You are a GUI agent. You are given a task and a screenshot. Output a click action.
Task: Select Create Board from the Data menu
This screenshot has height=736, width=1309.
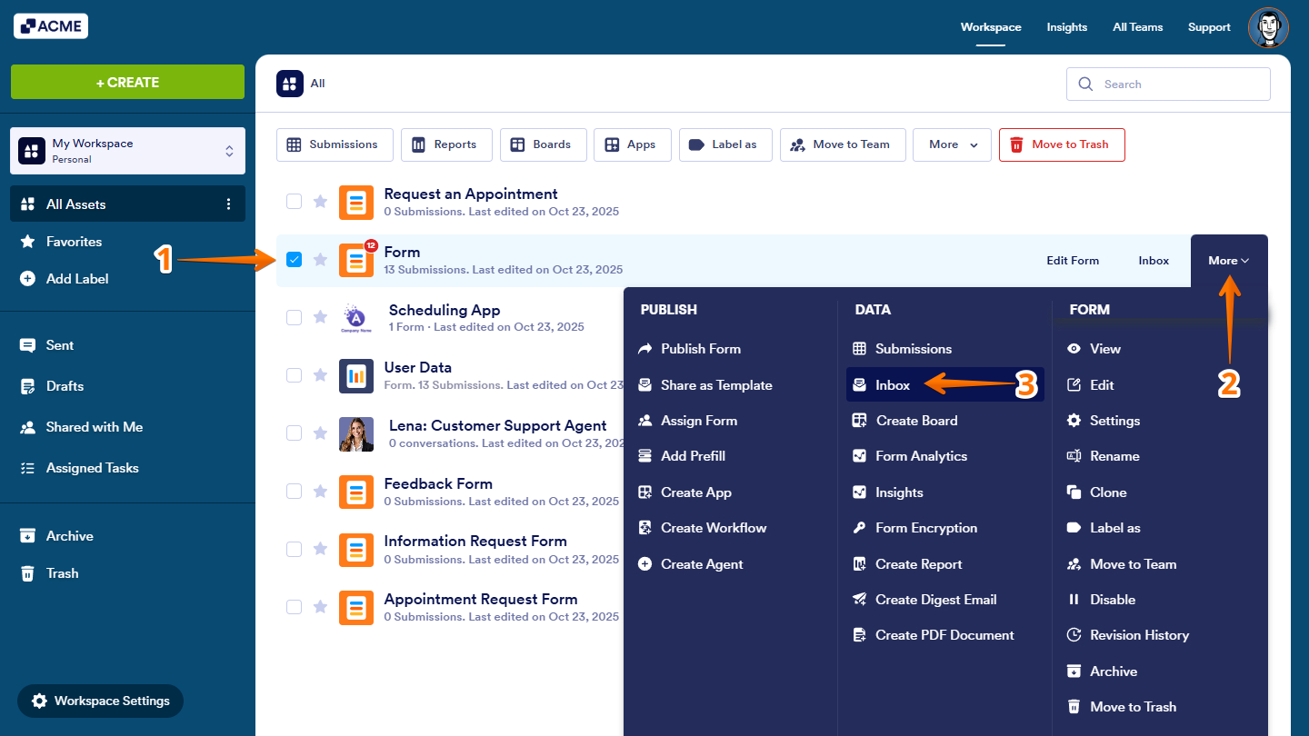915,420
